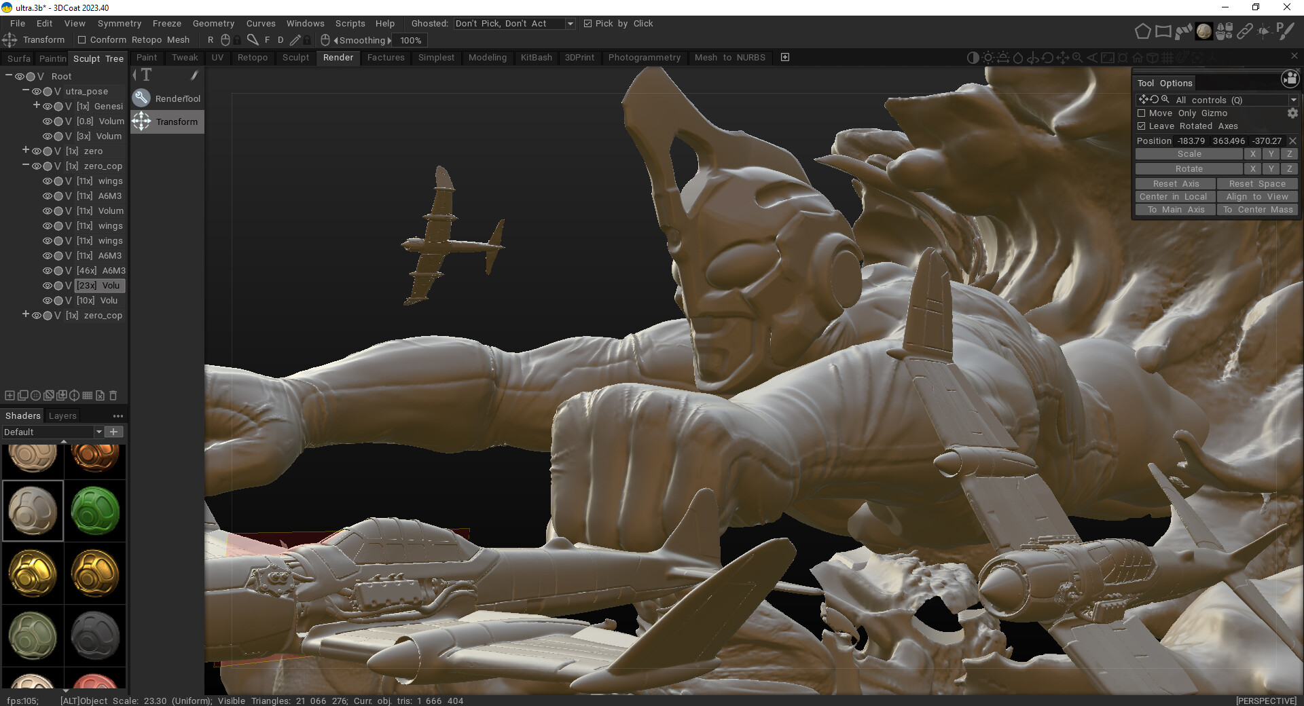Enable the Conform Retopo Mesh checkbox
The image size is (1304, 706).
coord(81,40)
